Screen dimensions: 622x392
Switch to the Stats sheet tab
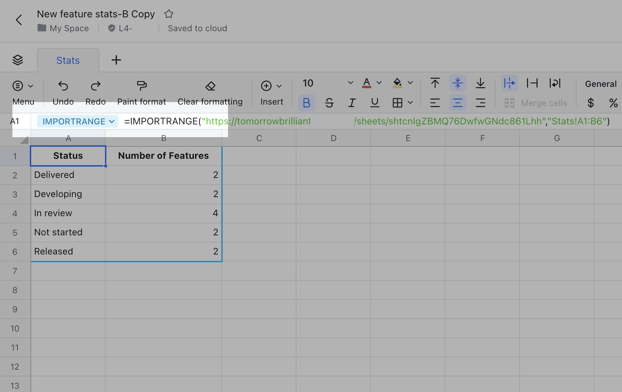[67, 60]
